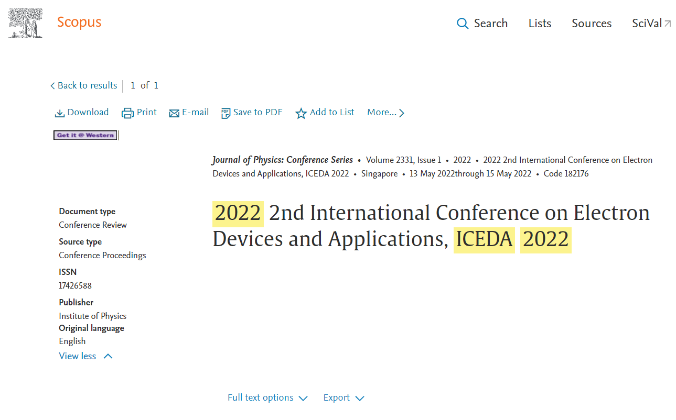Select the English original language text
This screenshot has height=420, width=676.
click(x=72, y=341)
